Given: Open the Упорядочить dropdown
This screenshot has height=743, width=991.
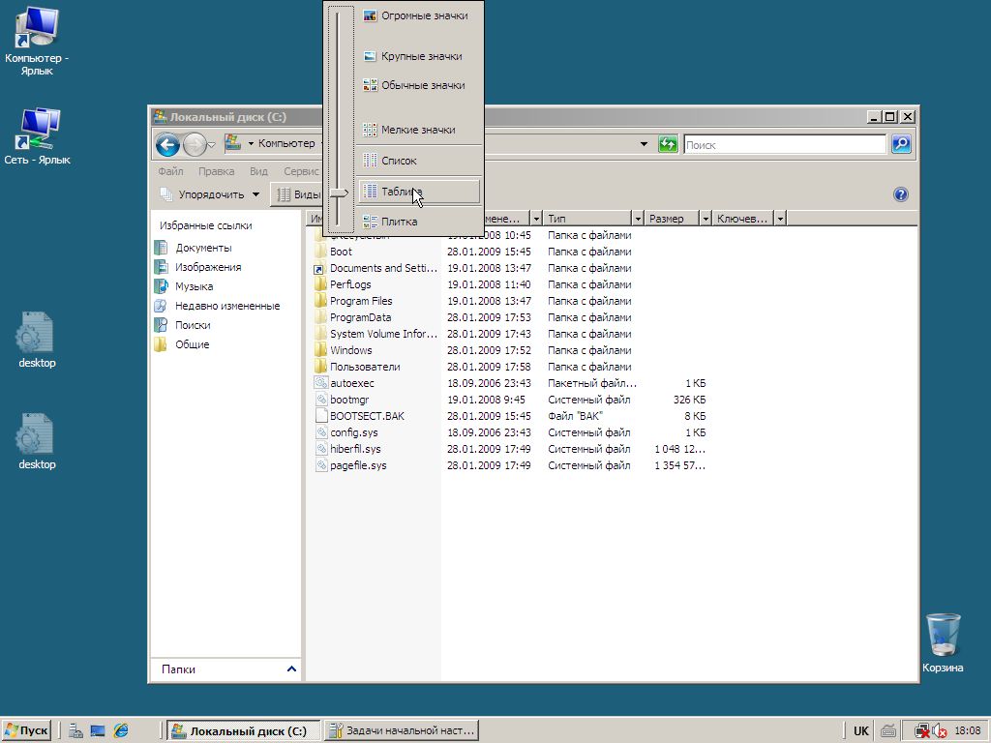Looking at the screenshot, I should tap(210, 194).
